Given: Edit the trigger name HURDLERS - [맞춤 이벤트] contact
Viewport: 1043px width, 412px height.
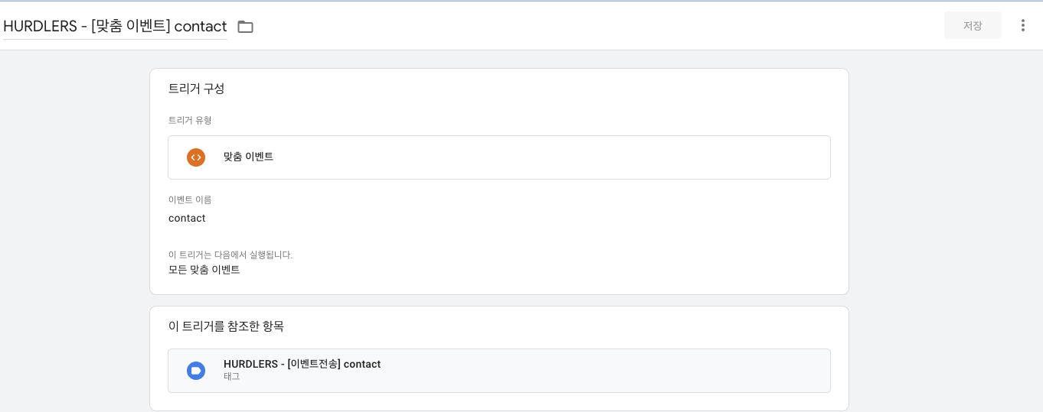Looking at the screenshot, I should coord(115,26).
